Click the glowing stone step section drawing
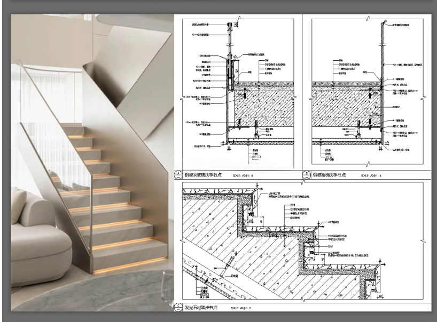The image size is (437, 322). click(303, 241)
